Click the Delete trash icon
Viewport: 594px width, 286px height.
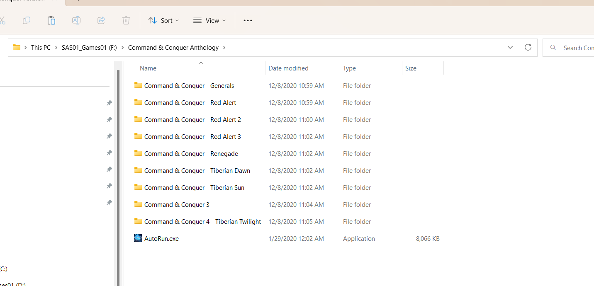point(126,20)
